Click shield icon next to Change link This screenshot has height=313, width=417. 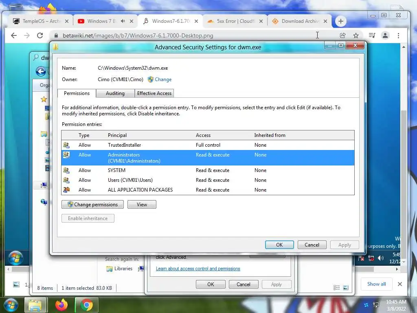[x=151, y=79]
